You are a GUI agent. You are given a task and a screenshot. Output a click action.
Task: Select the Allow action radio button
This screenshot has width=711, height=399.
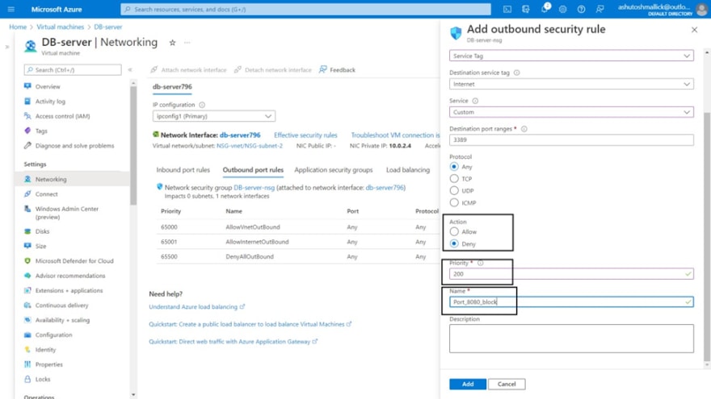click(454, 231)
